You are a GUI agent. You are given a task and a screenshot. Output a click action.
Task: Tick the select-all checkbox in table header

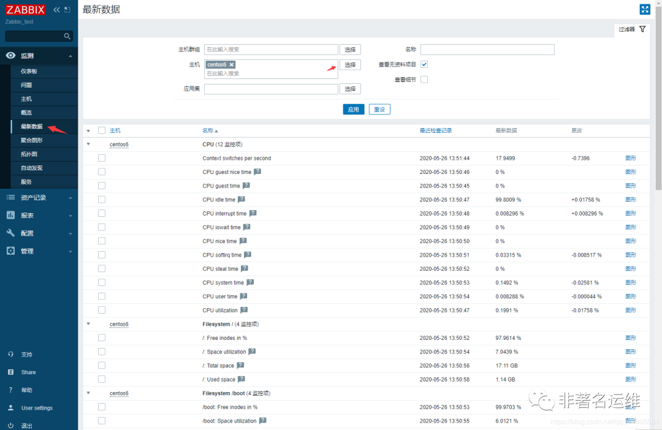(x=102, y=130)
